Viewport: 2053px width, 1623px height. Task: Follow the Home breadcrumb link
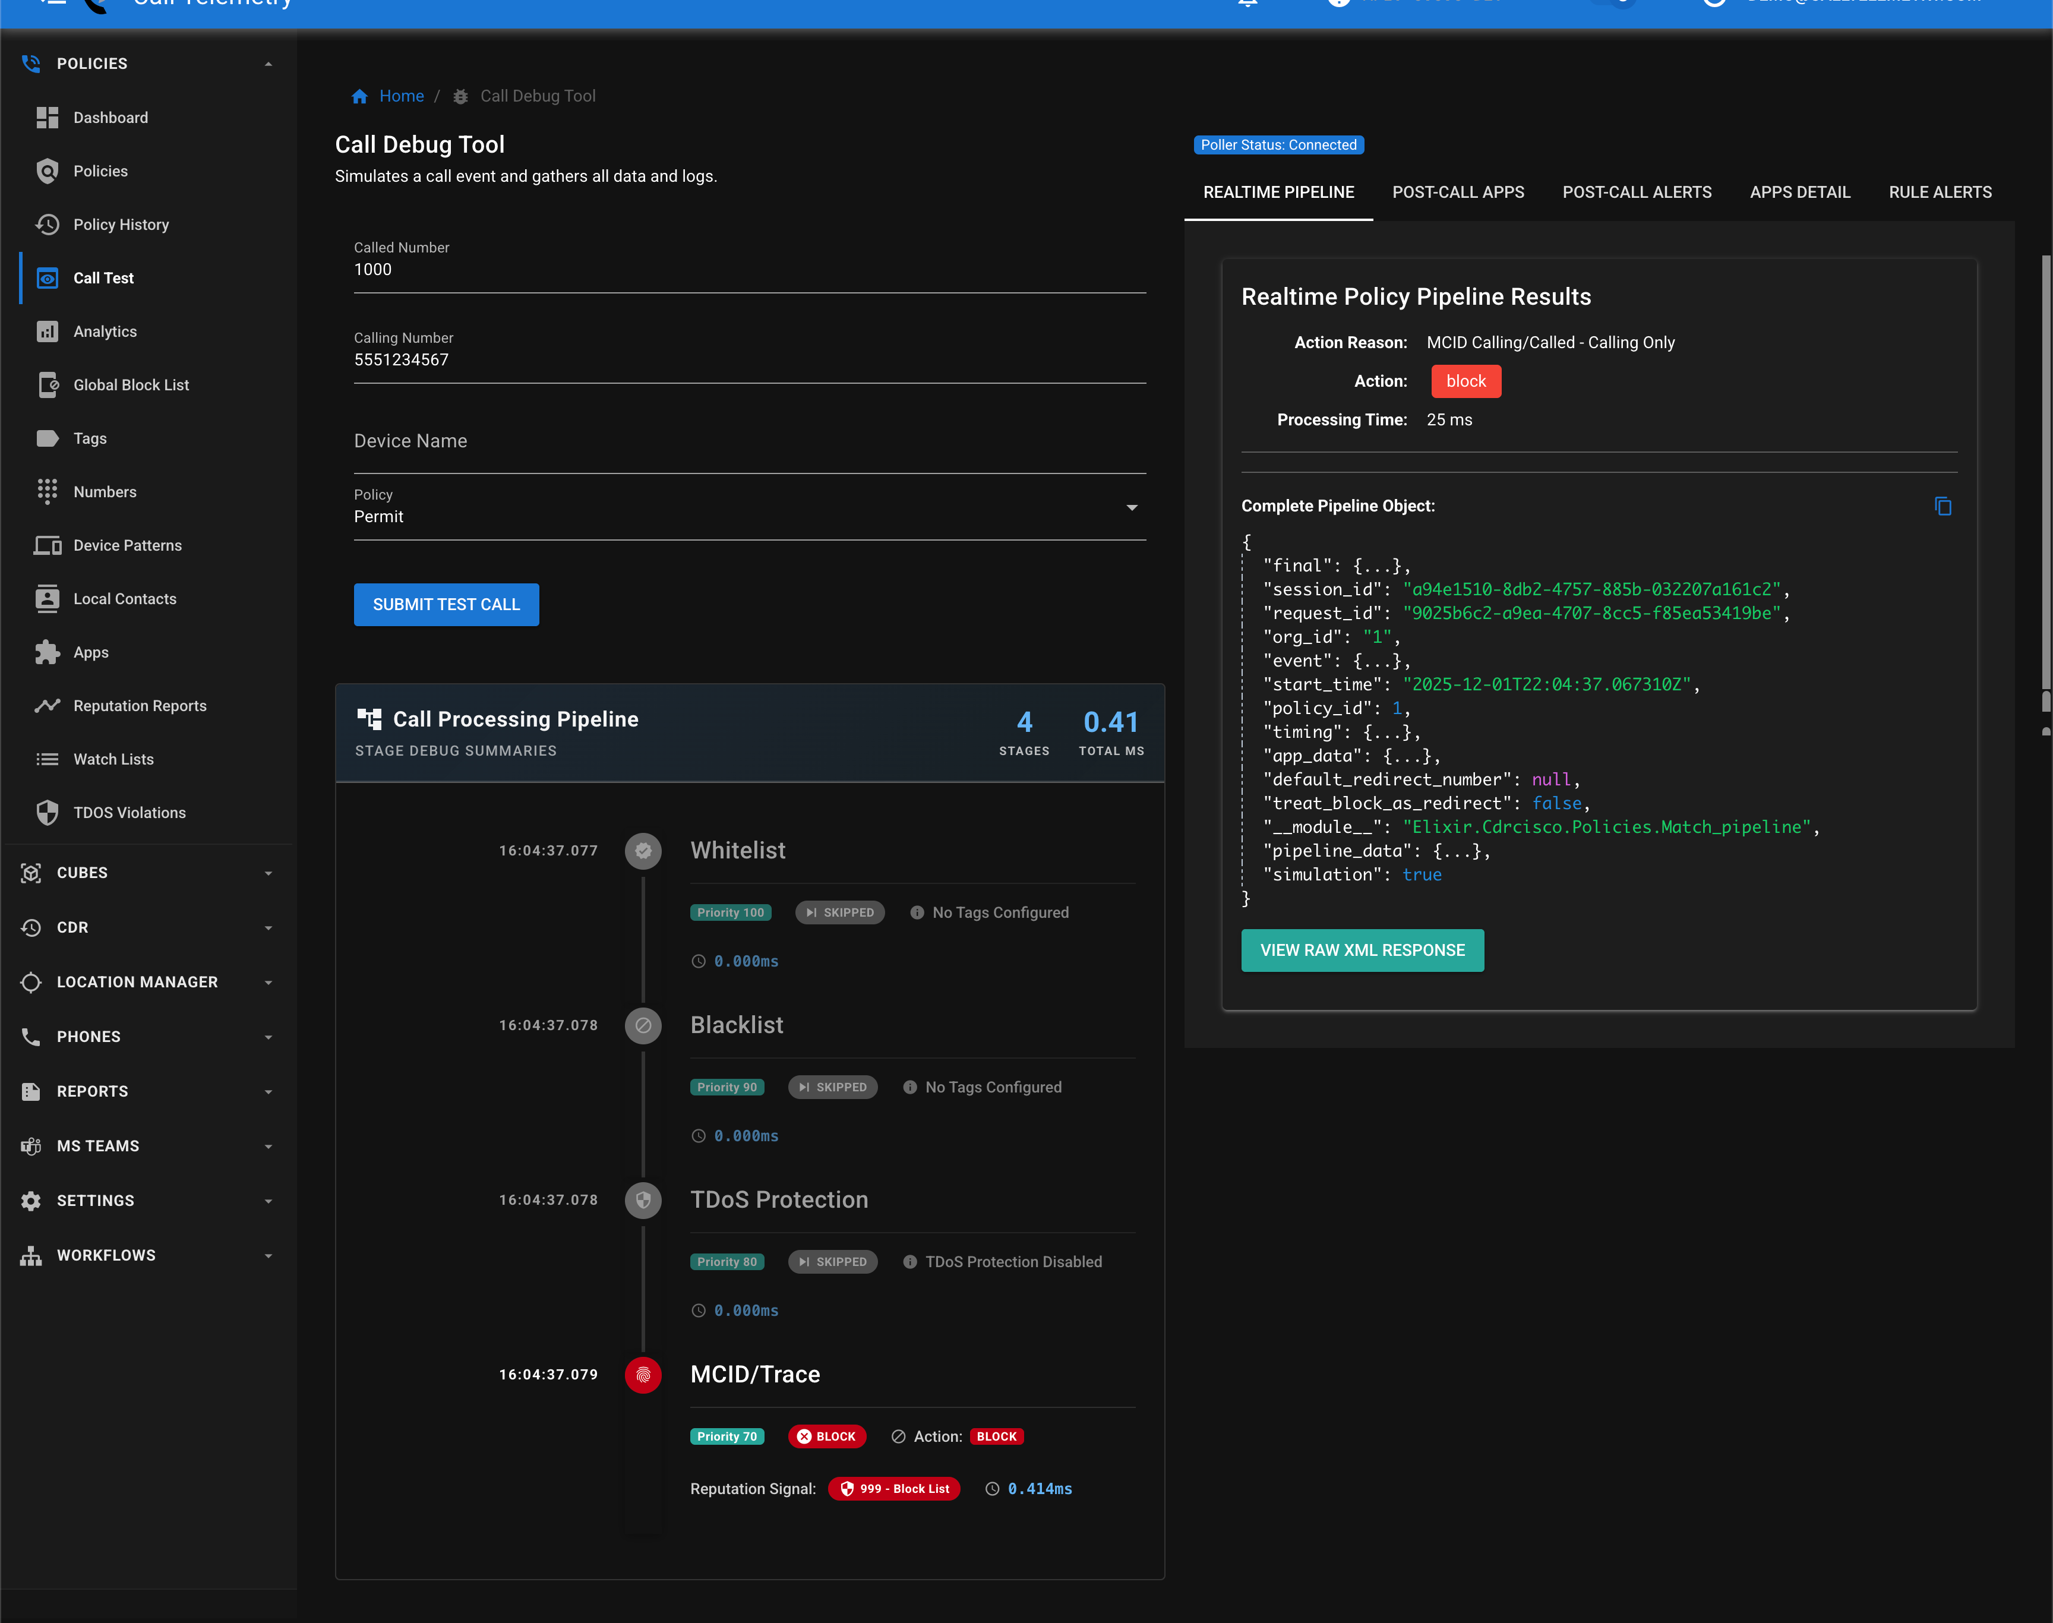pos(401,96)
